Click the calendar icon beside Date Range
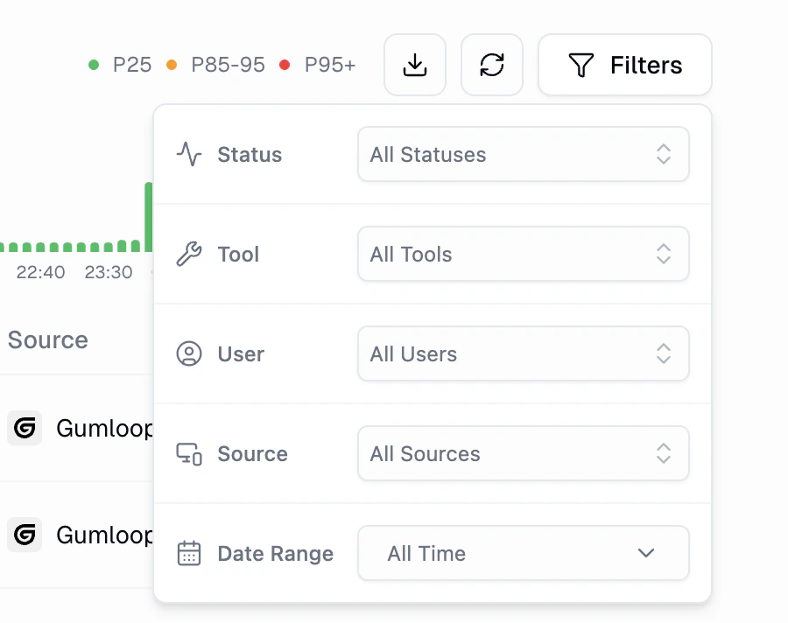788x623 pixels. click(x=189, y=553)
